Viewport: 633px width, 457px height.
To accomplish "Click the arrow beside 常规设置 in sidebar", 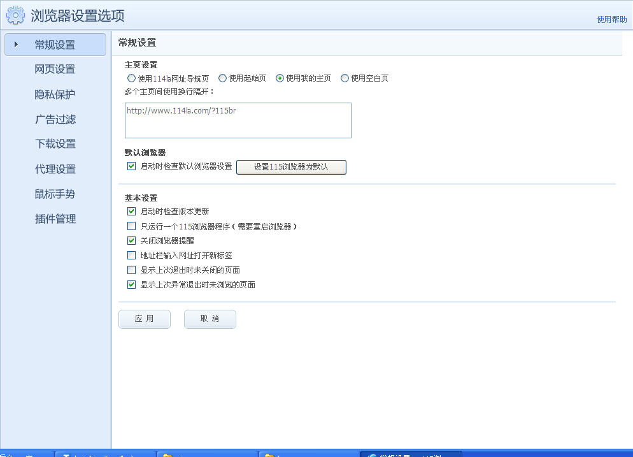I will 16,45.
